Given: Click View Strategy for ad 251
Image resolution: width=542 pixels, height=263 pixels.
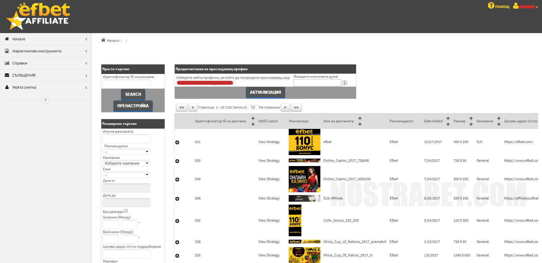Looking at the screenshot, I should 269,142.
